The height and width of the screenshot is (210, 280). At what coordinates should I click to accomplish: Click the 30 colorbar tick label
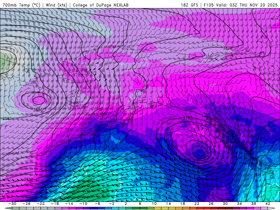[x=225, y=204]
